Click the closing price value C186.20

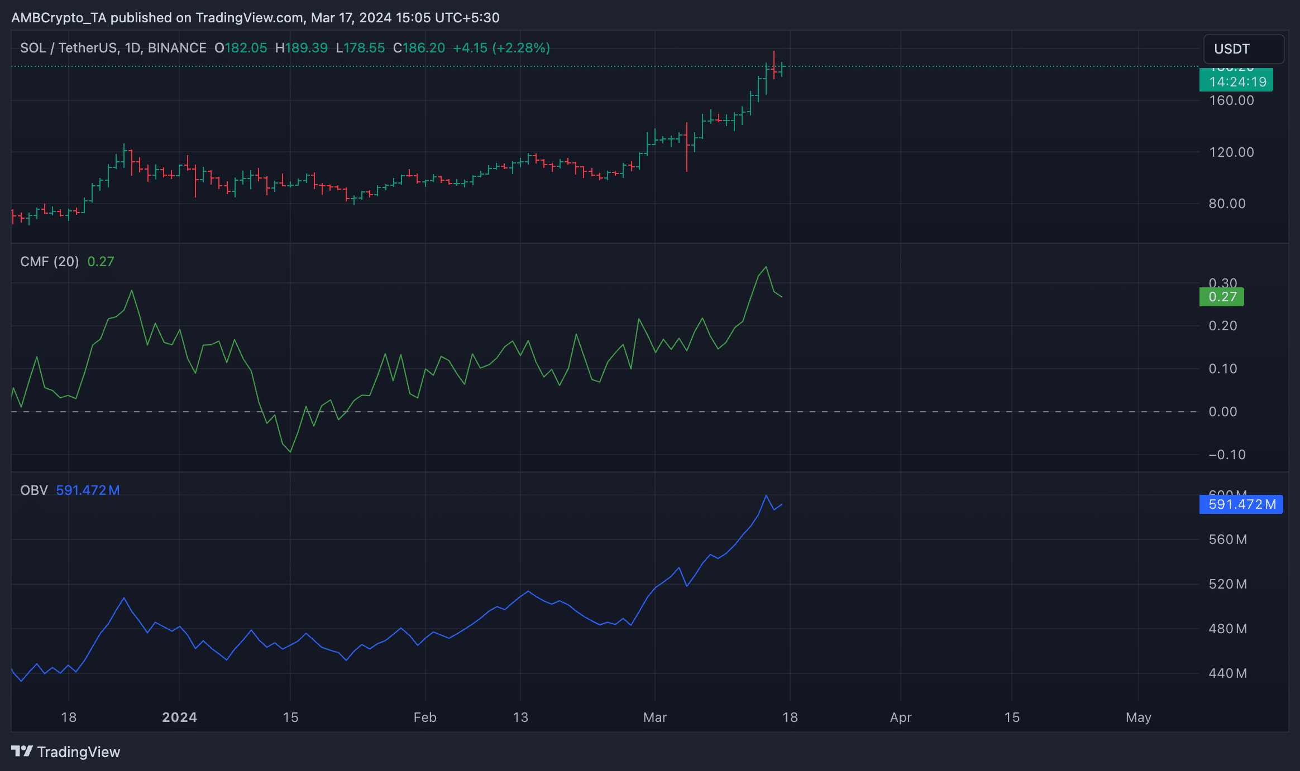click(x=419, y=48)
